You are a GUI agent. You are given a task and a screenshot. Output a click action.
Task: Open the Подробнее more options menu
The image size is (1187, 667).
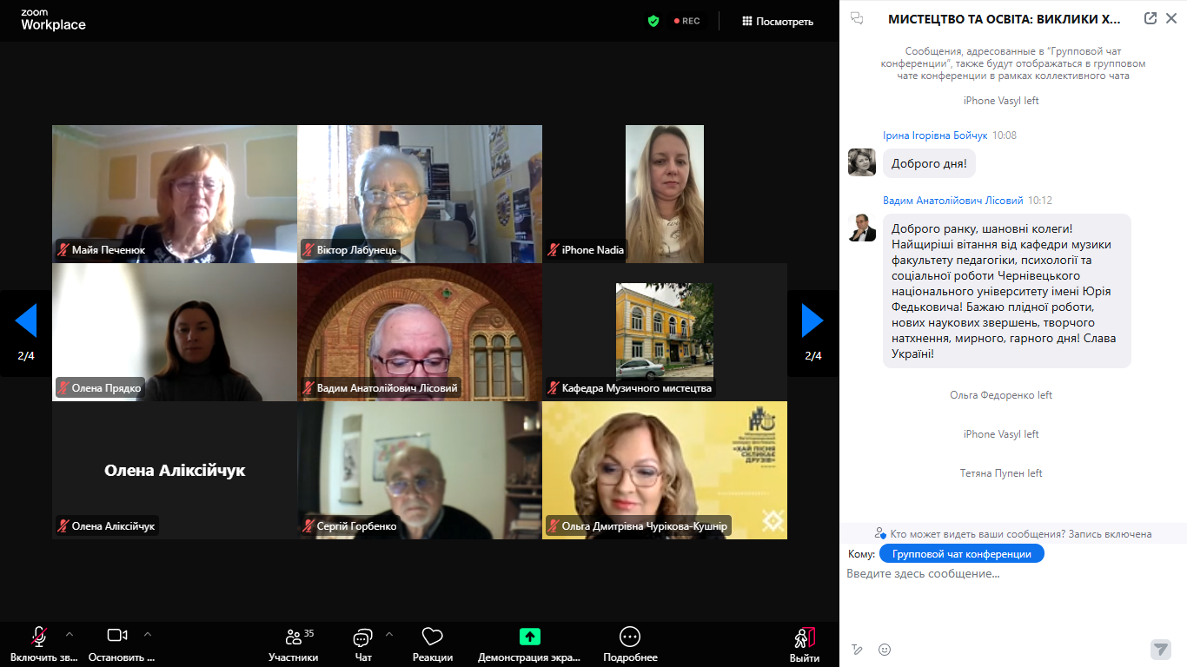pyautogui.click(x=630, y=644)
